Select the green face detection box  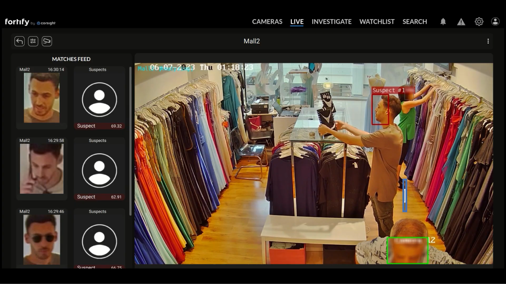pyautogui.click(x=408, y=250)
